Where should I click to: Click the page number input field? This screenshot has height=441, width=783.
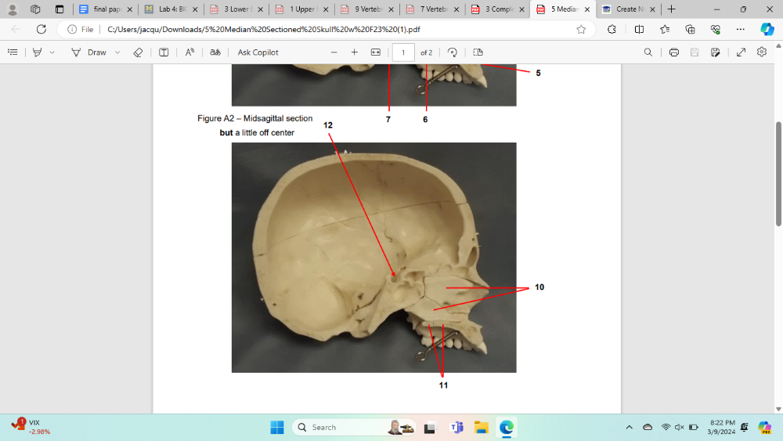point(403,52)
